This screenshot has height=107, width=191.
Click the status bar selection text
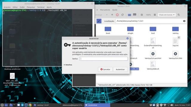tap(125, 85)
